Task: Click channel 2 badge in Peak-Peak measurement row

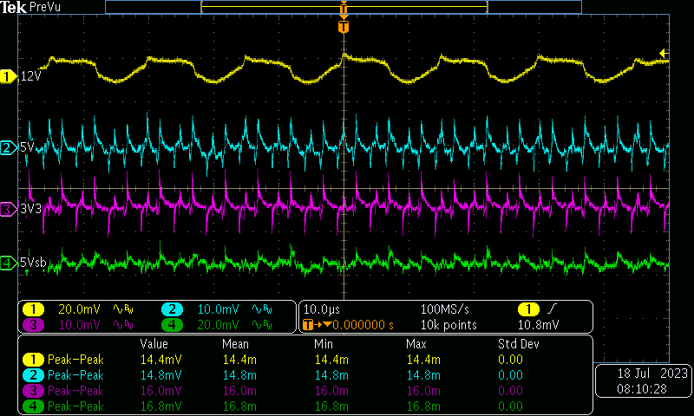Action: coord(33,375)
